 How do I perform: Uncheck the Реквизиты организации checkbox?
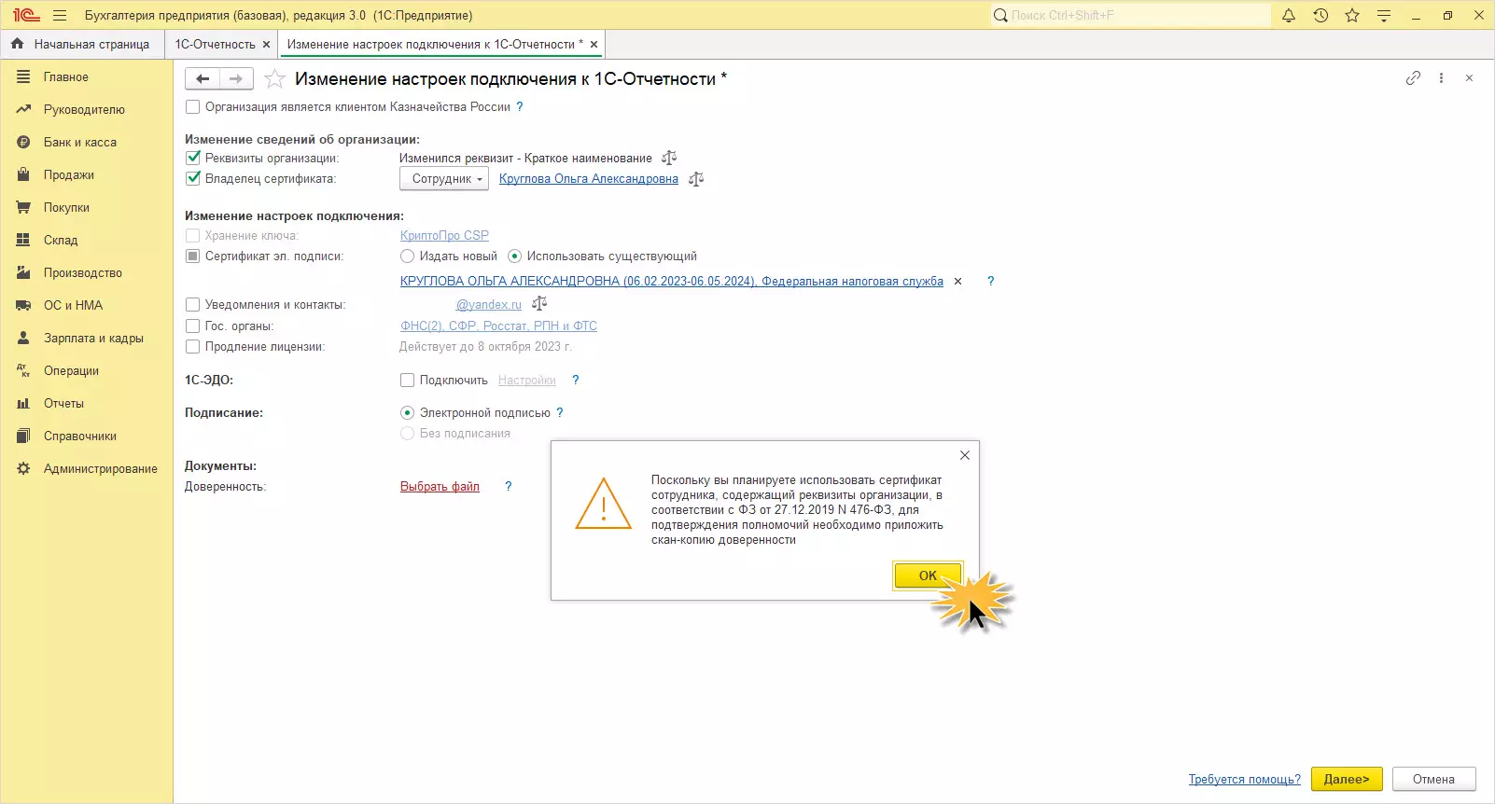(193, 158)
